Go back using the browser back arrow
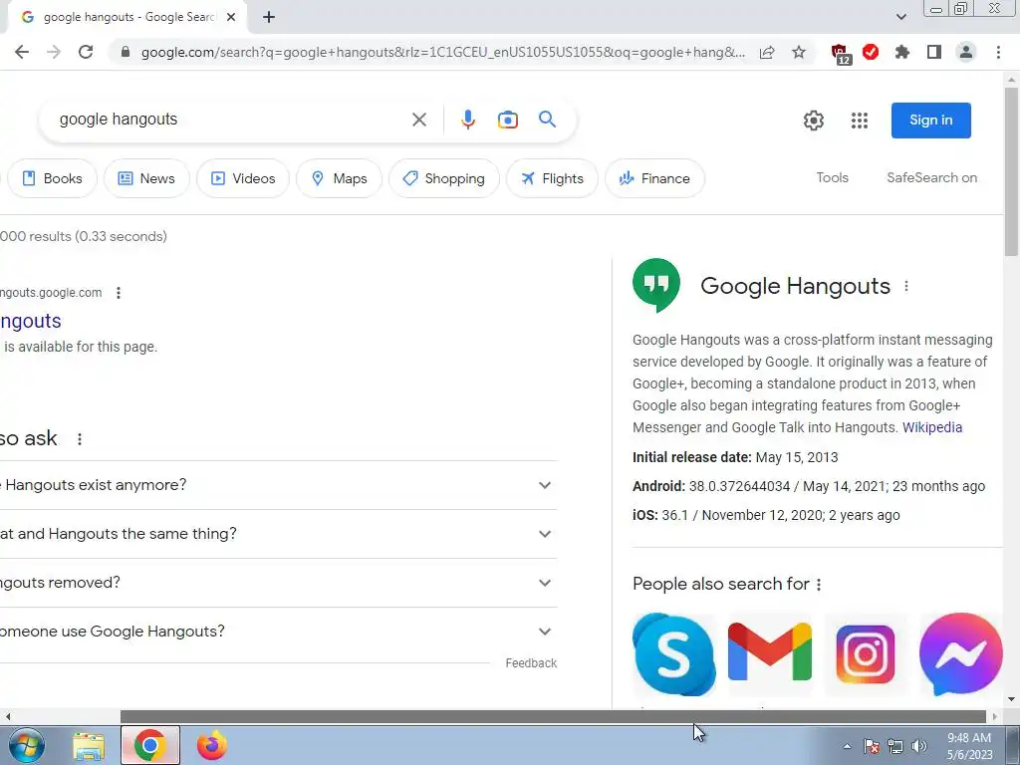This screenshot has height=765, width=1020. coord(22,52)
